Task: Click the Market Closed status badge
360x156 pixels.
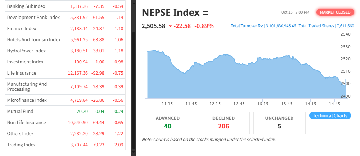Action: point(335,12)
